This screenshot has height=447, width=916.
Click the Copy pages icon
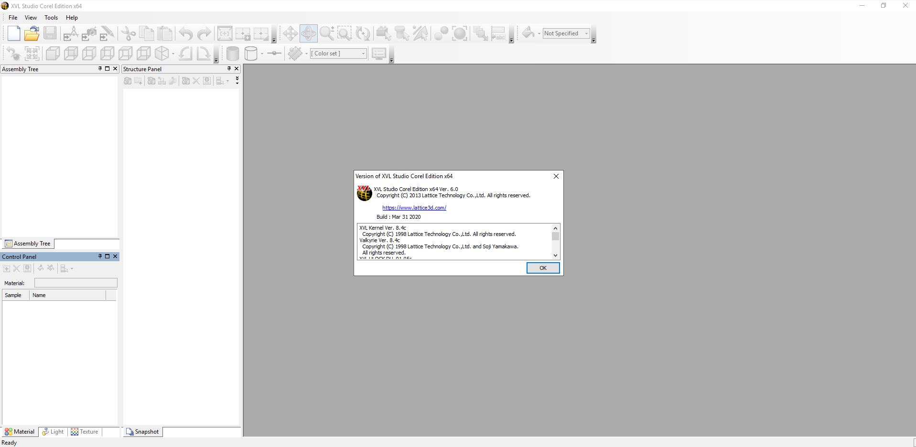[x=147, y=33]
